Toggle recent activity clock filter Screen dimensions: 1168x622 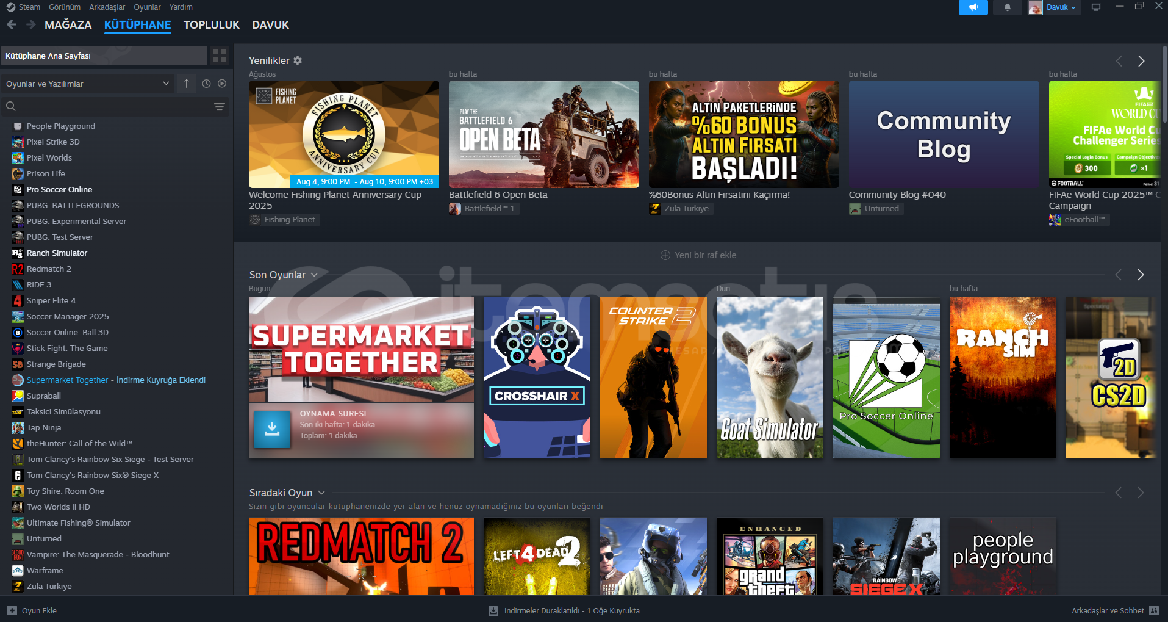206,84
